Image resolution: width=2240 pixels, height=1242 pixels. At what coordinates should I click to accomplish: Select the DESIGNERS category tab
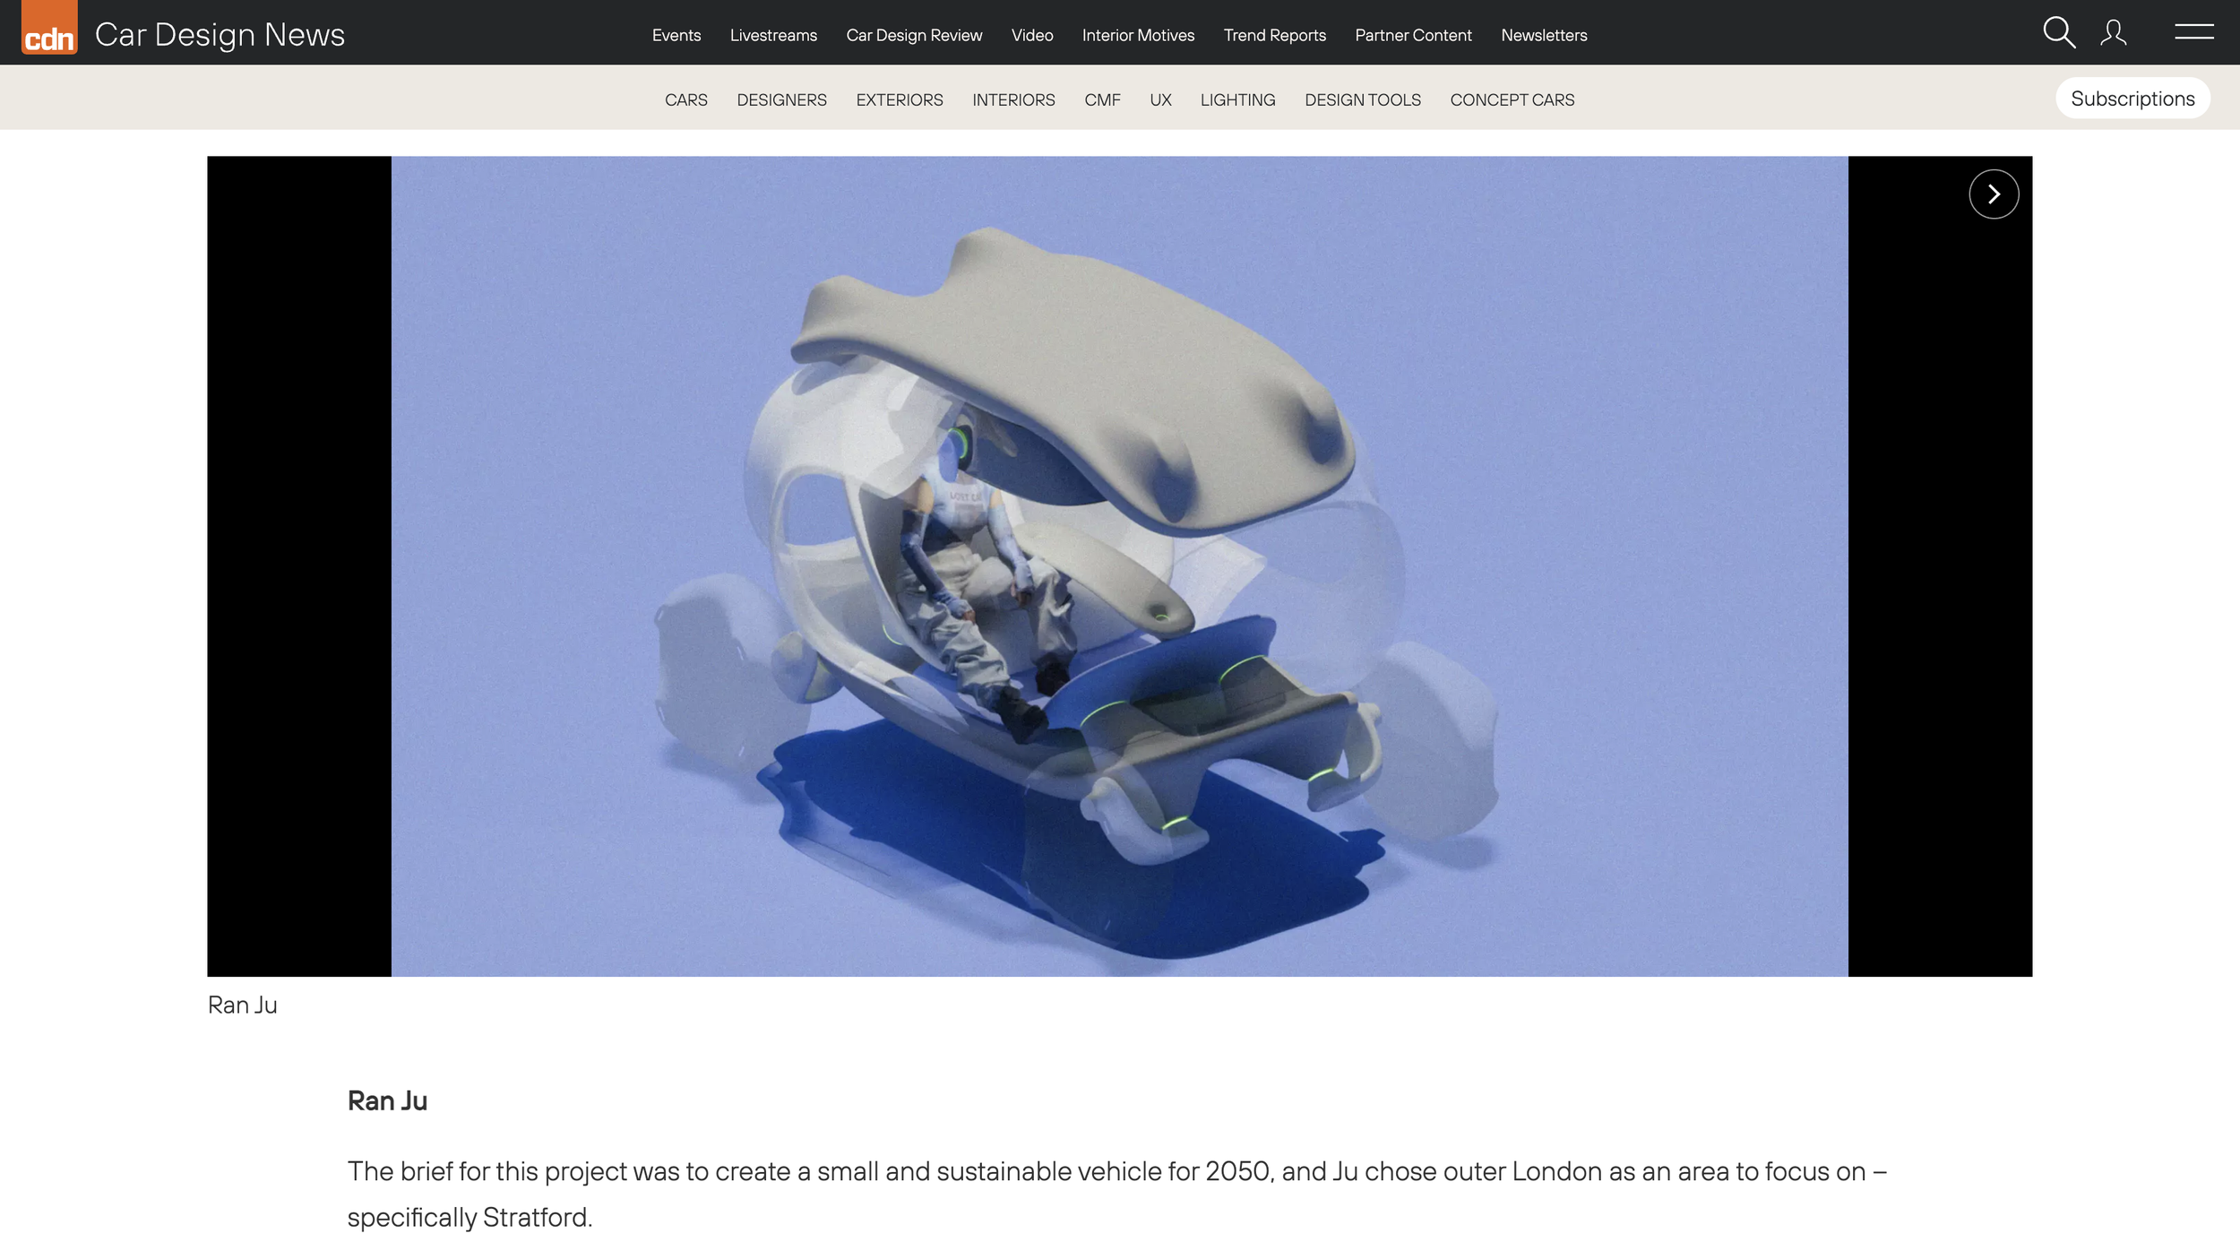[x=781, y=100]
